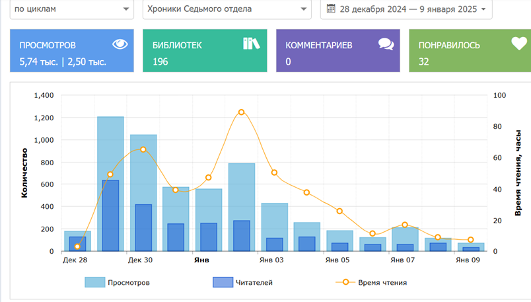Click the dark blue Читателей legend swatch
531x302 pixels.
click(x=223, y=282)
